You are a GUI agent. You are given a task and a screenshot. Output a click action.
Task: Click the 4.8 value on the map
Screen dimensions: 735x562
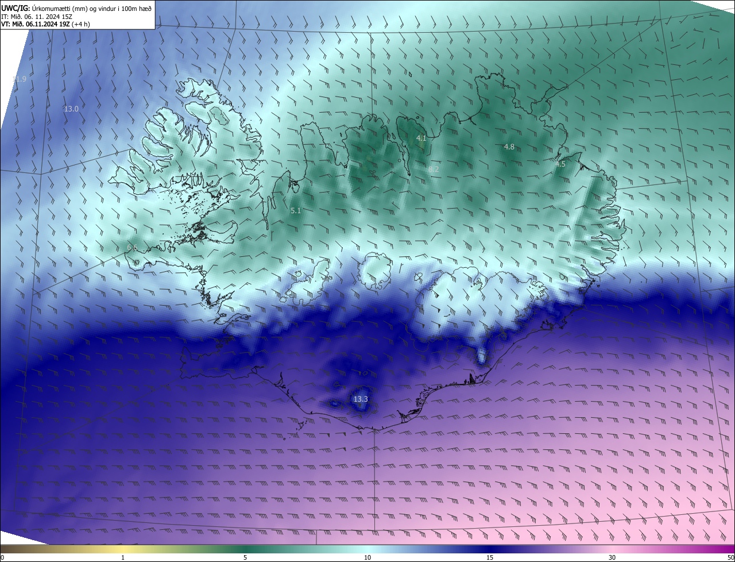509,147
